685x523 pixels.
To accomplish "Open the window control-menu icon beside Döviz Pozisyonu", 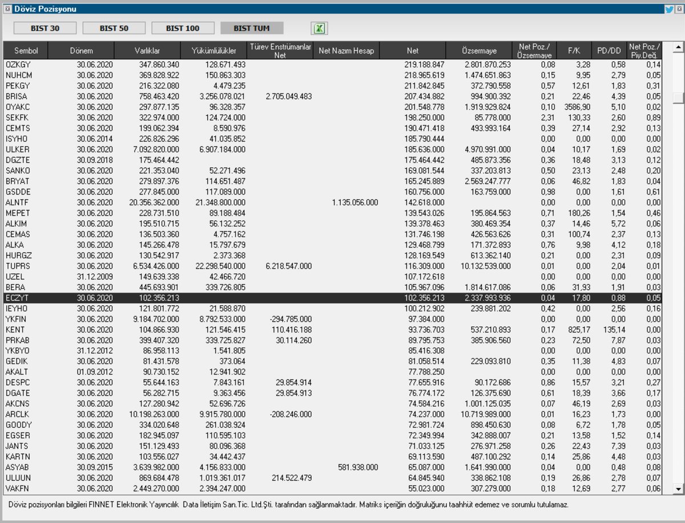I will point(7,8).
